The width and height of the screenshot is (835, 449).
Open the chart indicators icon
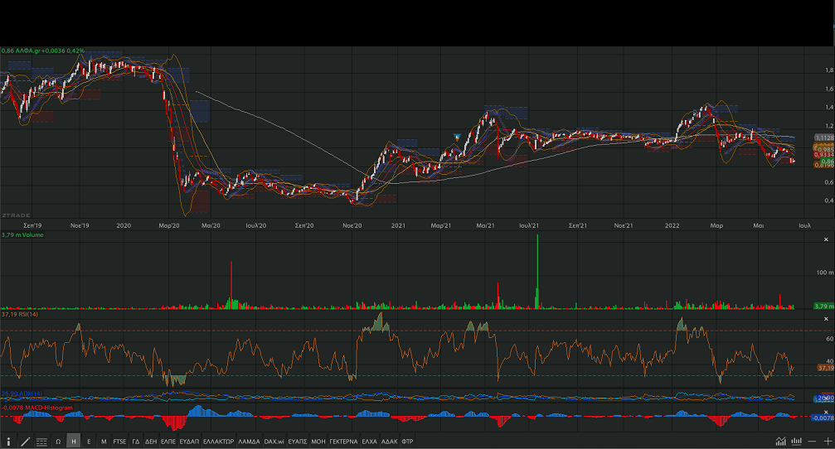coord(781,442)
